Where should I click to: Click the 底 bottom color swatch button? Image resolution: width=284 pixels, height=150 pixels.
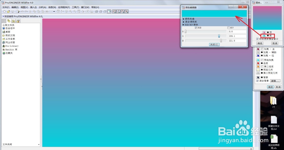[x=264, y=36]
